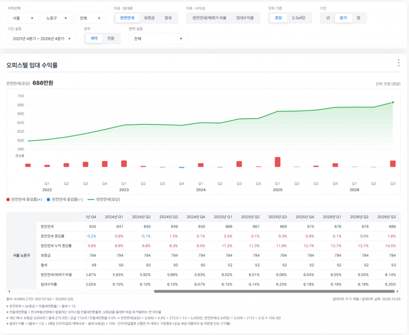
Task: Open the 기간 설정 period range dropdown
Action: [42, 39]
